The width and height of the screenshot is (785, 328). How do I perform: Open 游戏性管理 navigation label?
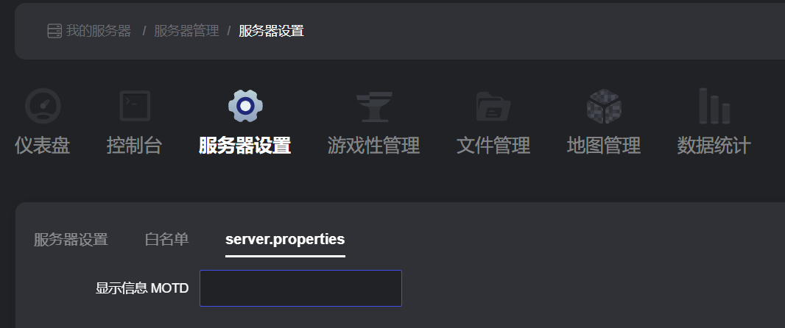tap(373, 146)
